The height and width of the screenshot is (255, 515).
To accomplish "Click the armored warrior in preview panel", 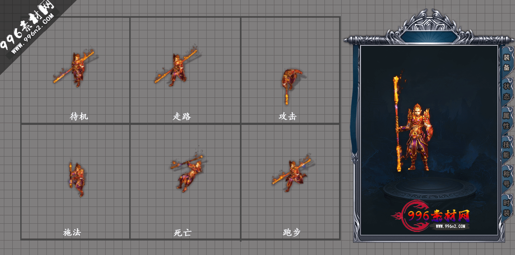I will 417,137.
